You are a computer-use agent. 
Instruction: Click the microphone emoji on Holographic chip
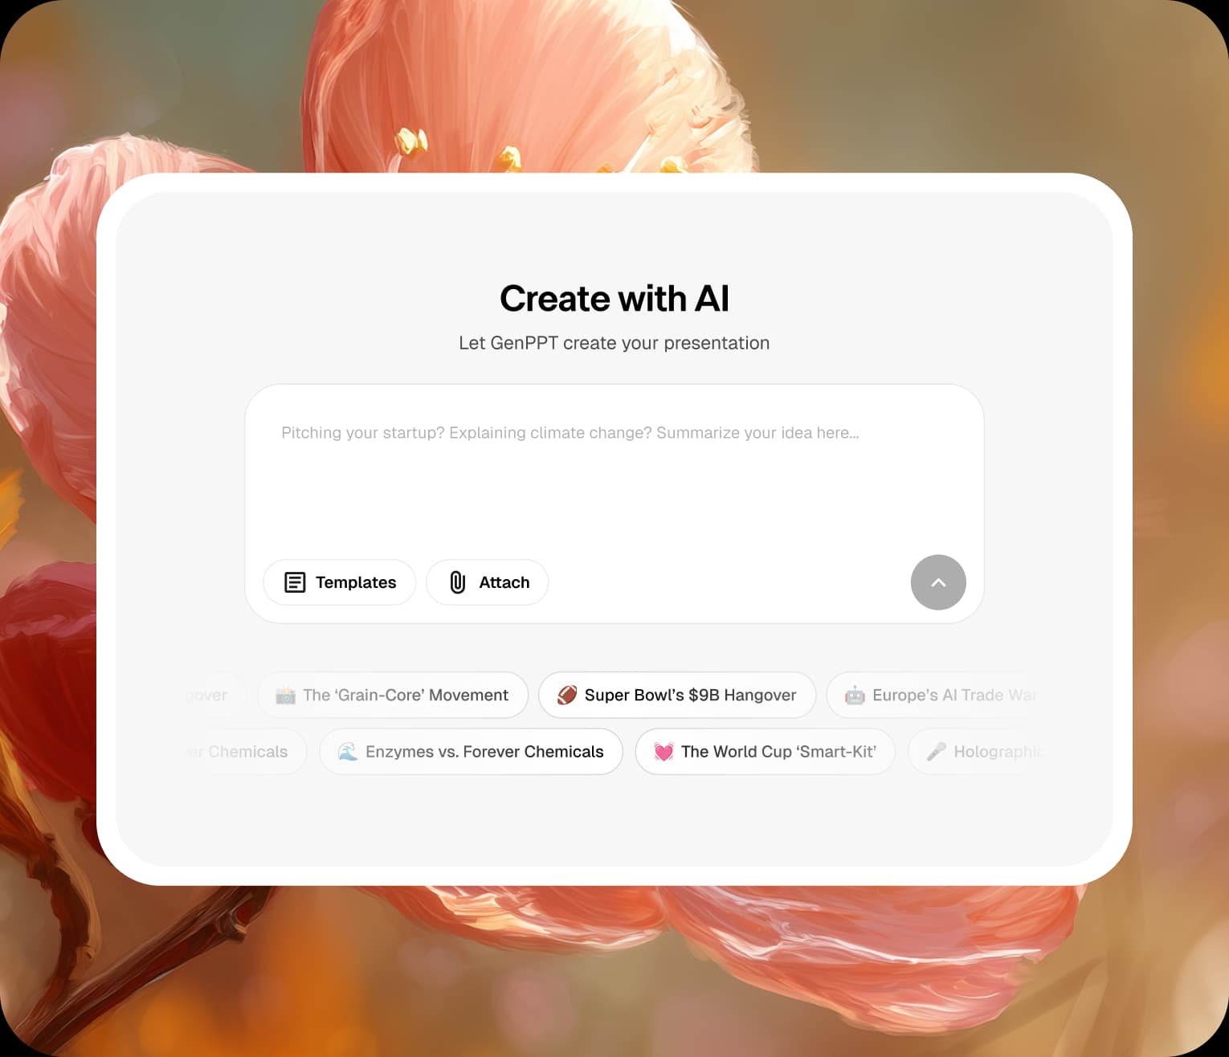[x=936, y=752]
